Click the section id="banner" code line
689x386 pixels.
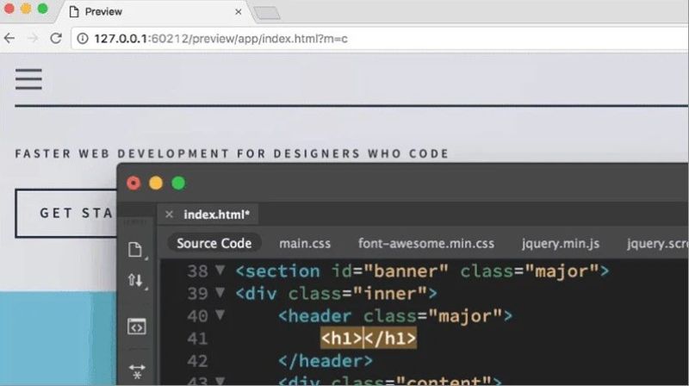pos(422,271)
